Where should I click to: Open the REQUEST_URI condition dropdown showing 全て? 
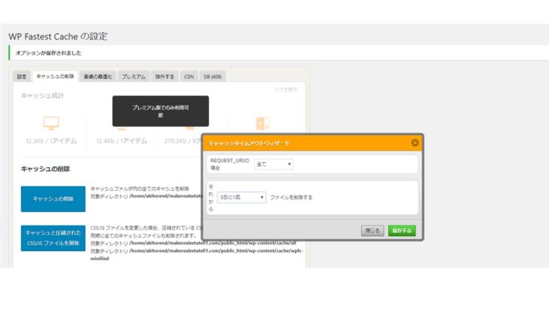[274, 164]
